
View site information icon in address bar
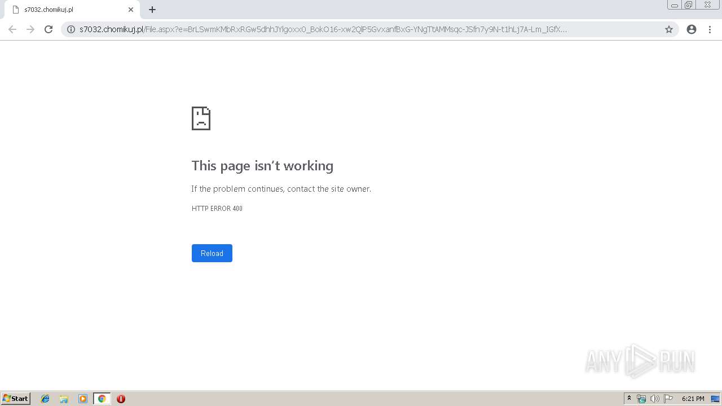click(x=71, y=29)
